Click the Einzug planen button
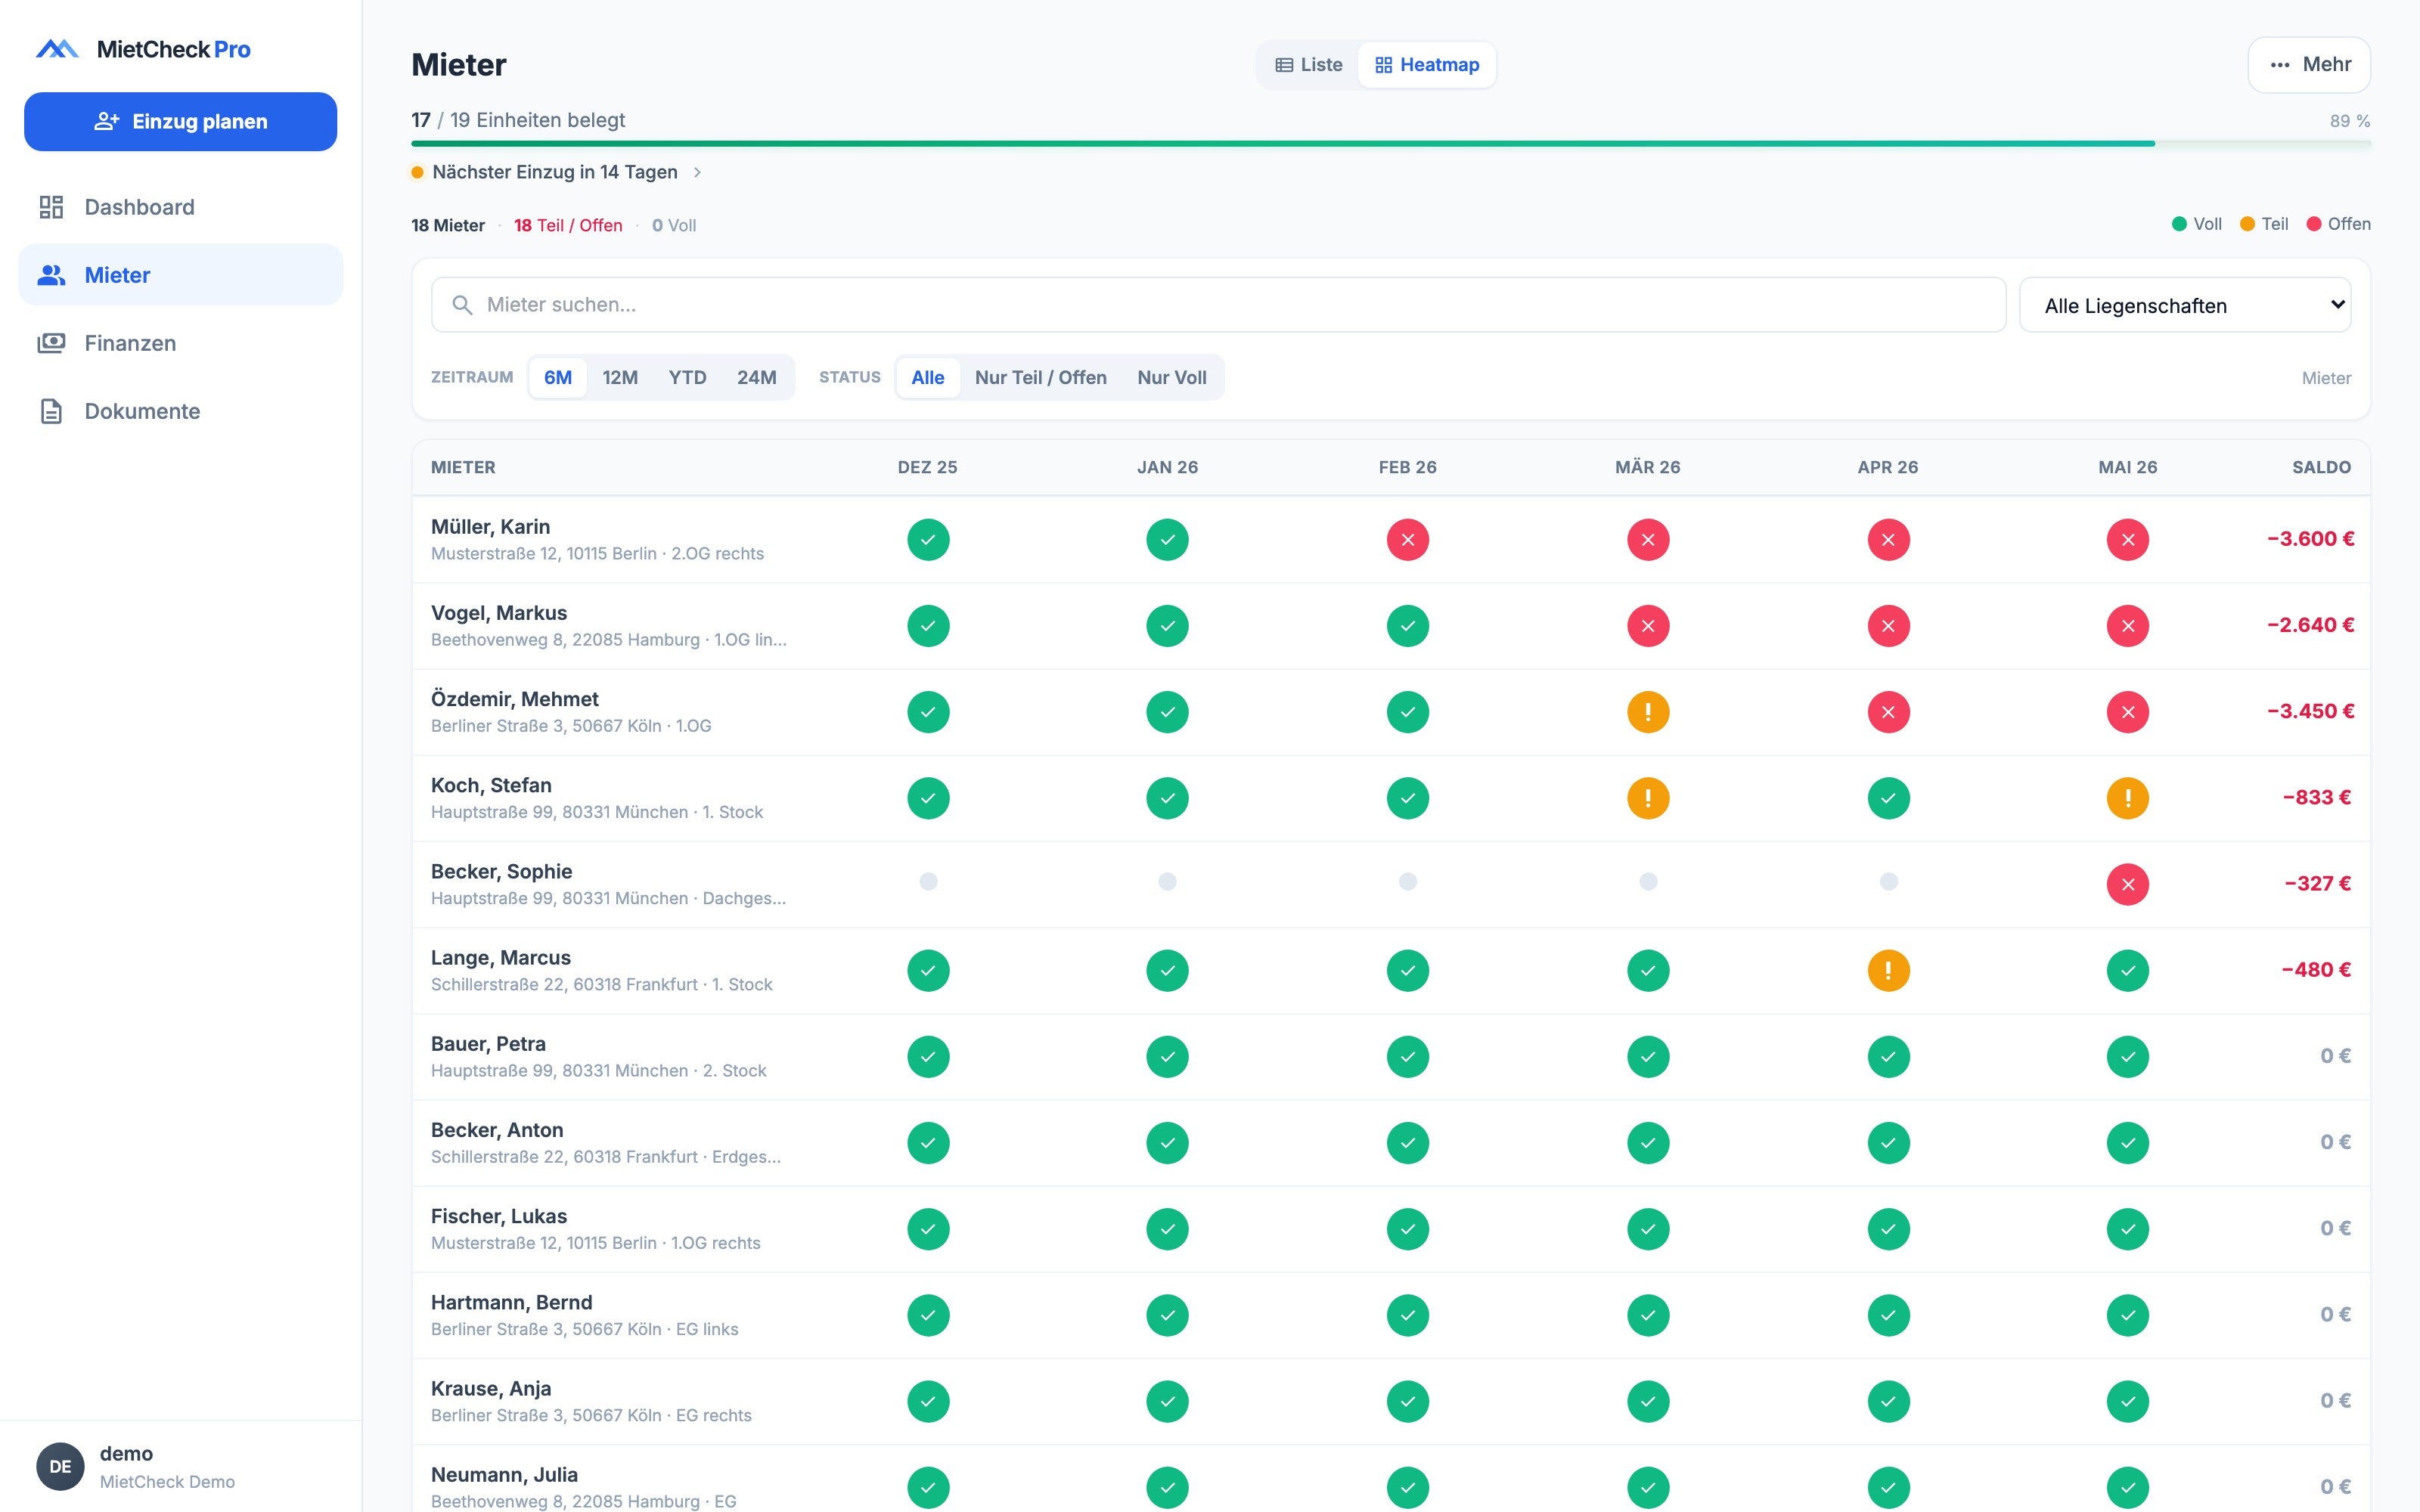 (180, 122)
